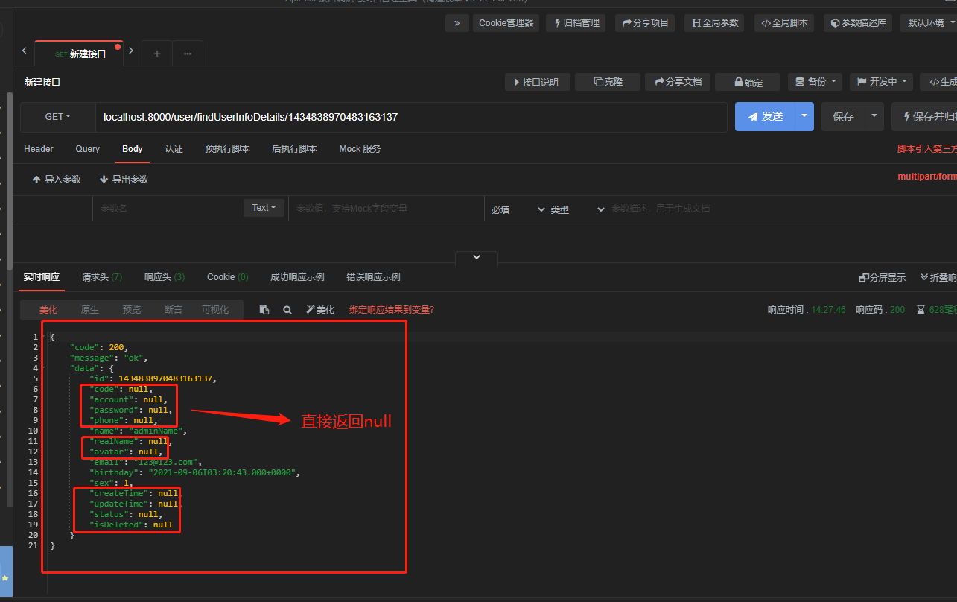Image resolution: width=957 pixels, height=602 pixels.
Task: Click the 绑定响应结果到变量? link
Action: pos(392,310)
